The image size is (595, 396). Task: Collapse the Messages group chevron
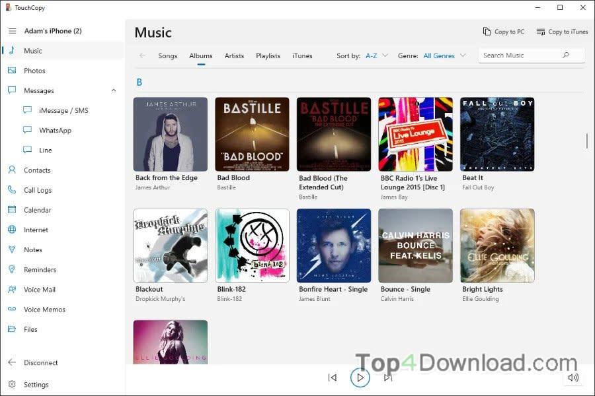114,90
